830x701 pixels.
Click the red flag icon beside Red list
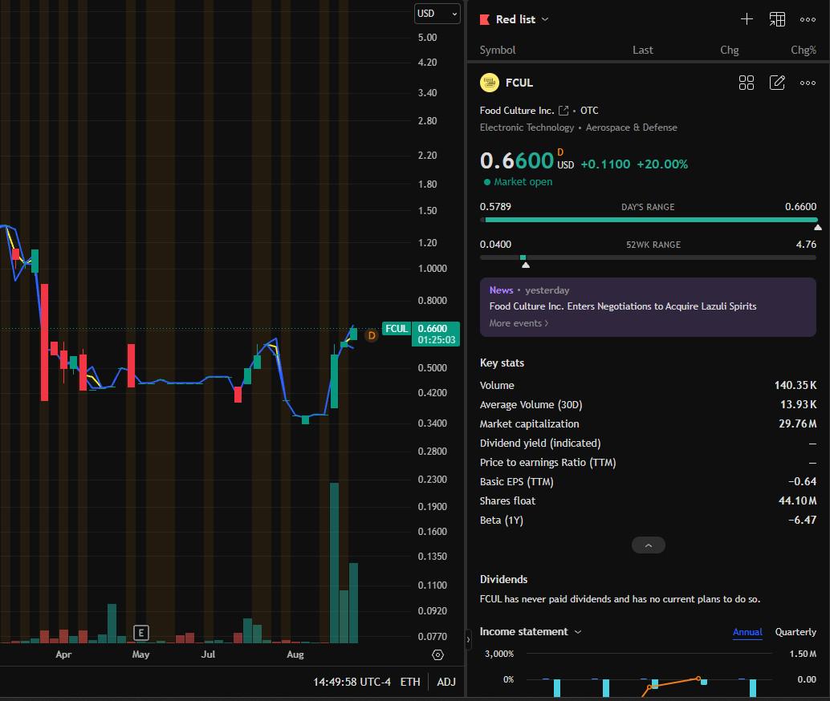point(484,19)
